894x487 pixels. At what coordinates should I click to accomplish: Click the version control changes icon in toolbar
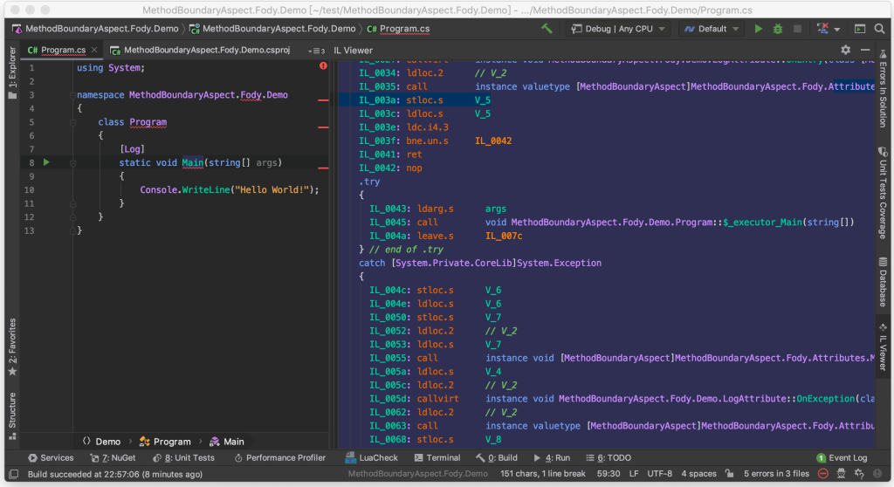822,29
